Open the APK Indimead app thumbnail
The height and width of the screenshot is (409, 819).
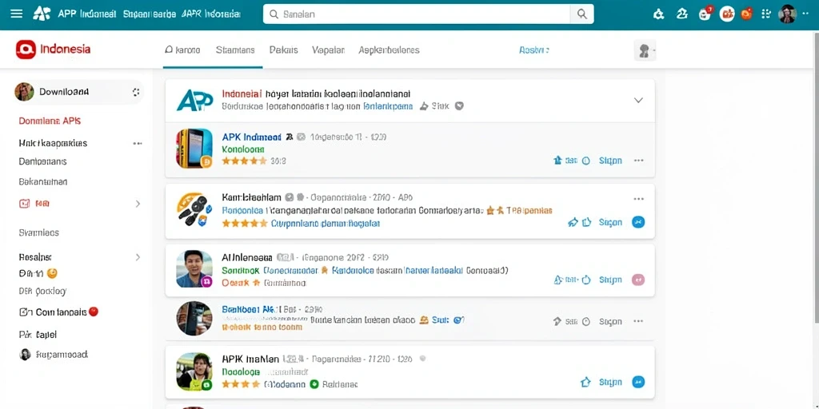(194, 149)
